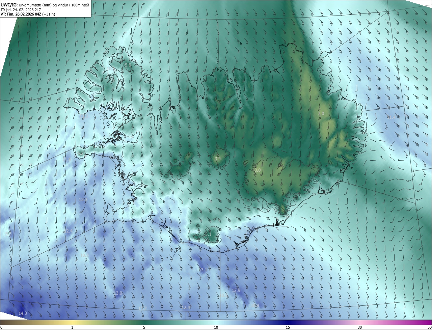Image resolution: width=432 pixels, height=330 pixels.
Task: Click the 12.3 precipitation value offshore
Action: [x=83, y=199]
